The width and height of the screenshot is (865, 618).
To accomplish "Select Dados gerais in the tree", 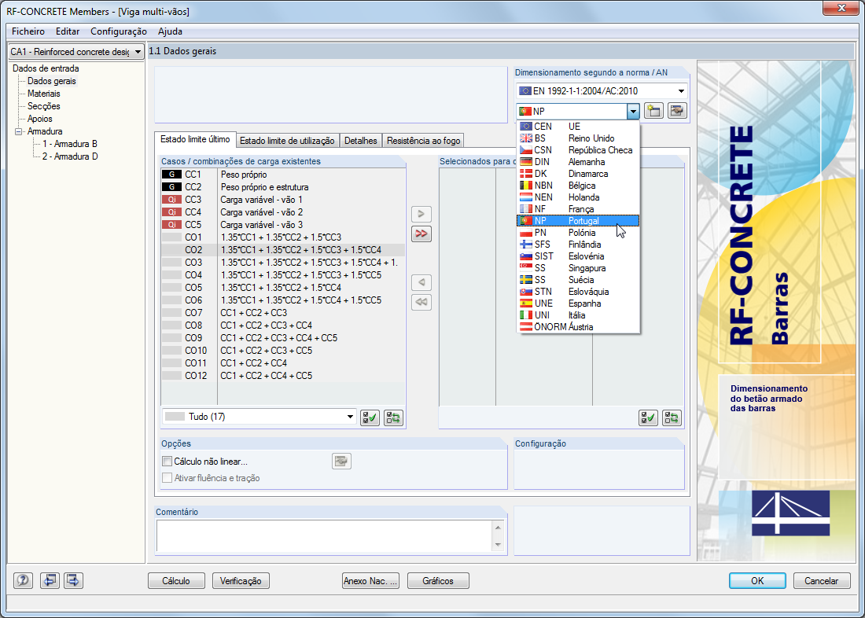I will coord(52,81).
